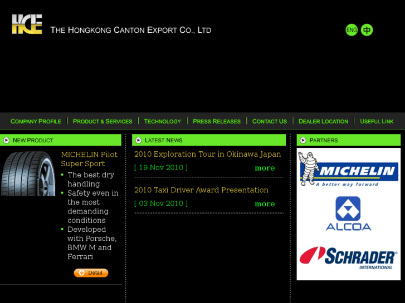Image resolution: width=405 pixels, height=303 pixels.
Task: Open the MICHELIN Pilot Super Sport title
Action: (x=89, y=159)
